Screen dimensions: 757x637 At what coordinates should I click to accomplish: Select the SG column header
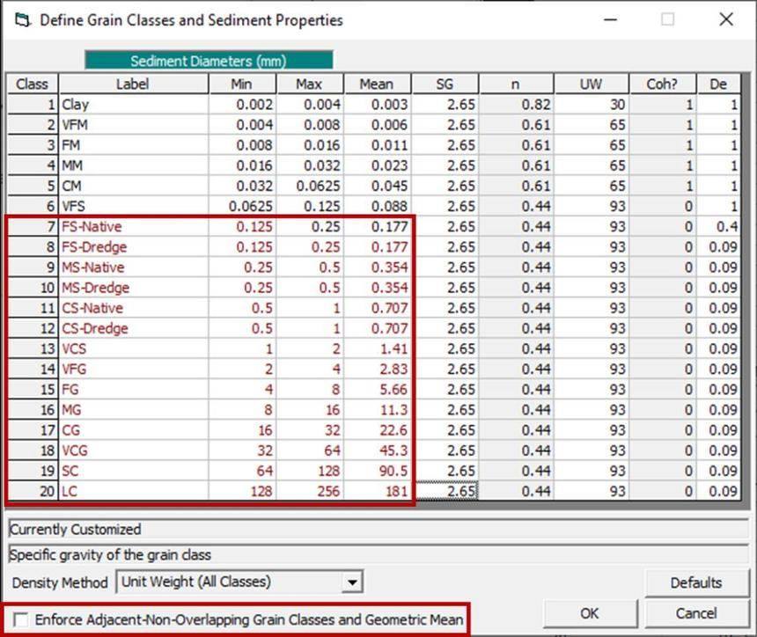(445, 84)
